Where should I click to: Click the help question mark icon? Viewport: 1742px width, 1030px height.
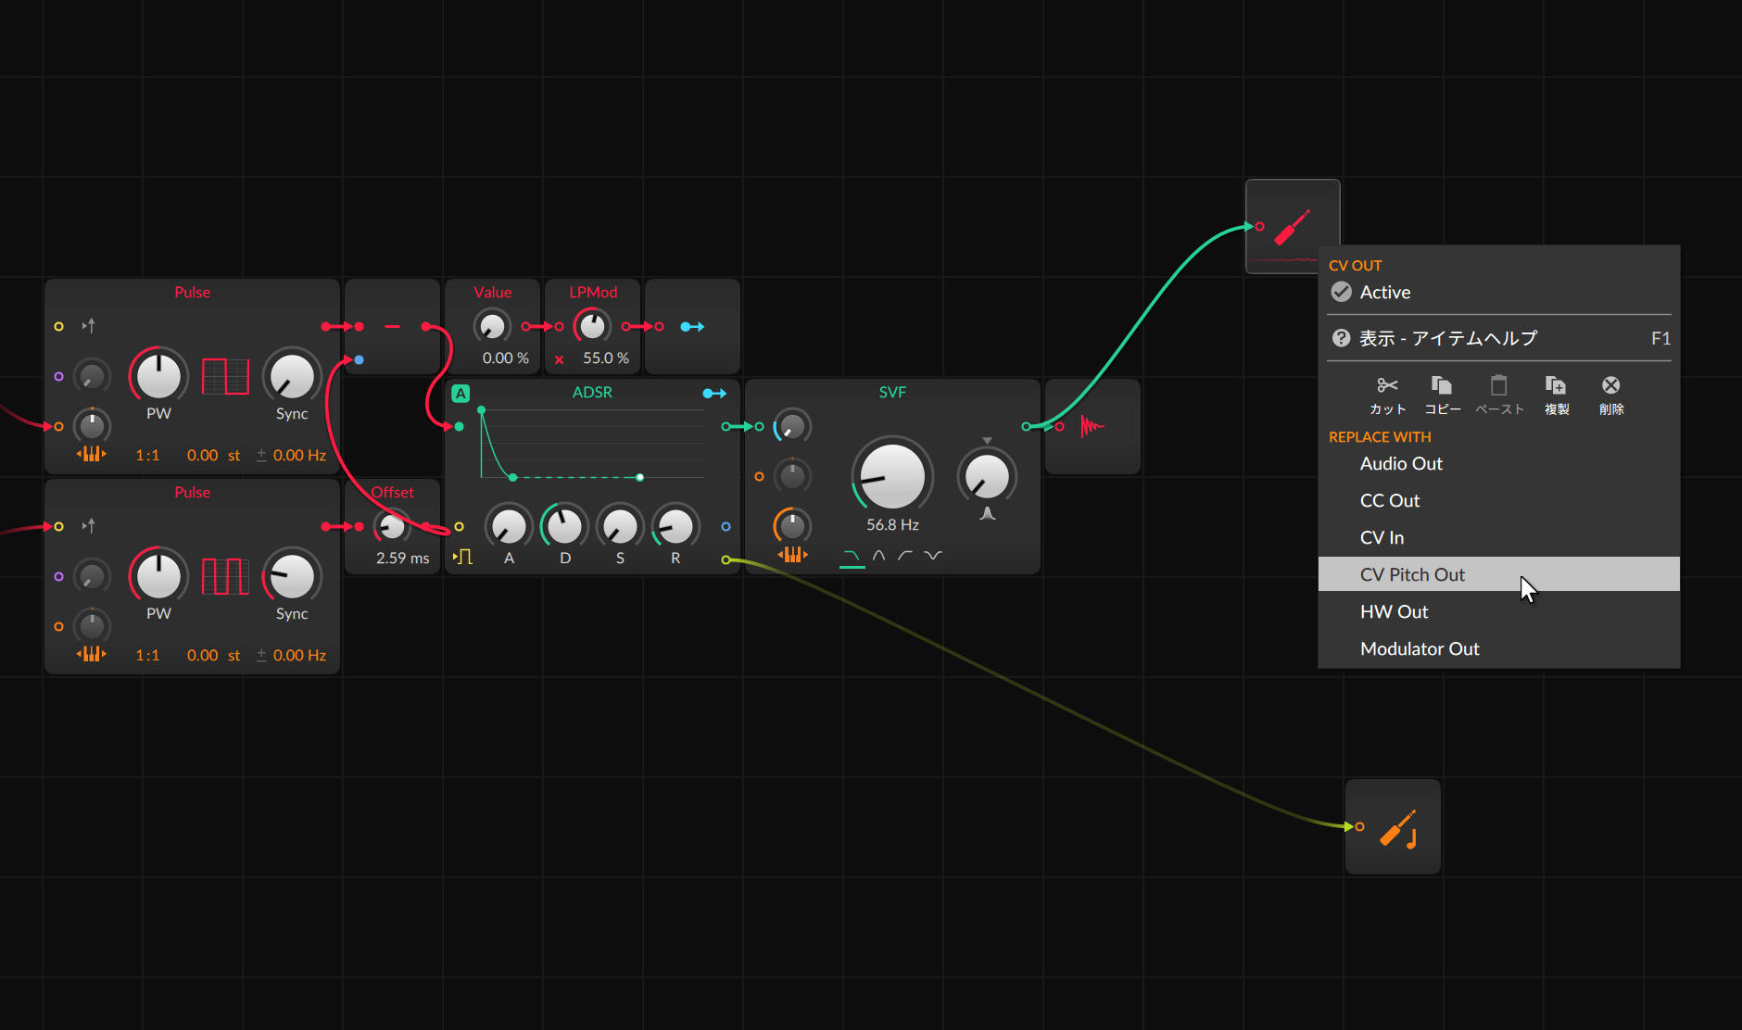pyautogui.click(x=1341, y=338)
